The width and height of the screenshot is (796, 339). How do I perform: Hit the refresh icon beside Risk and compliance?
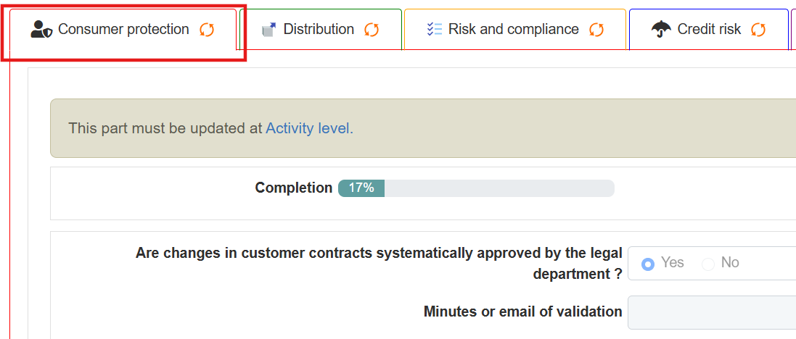coord(596,30)
